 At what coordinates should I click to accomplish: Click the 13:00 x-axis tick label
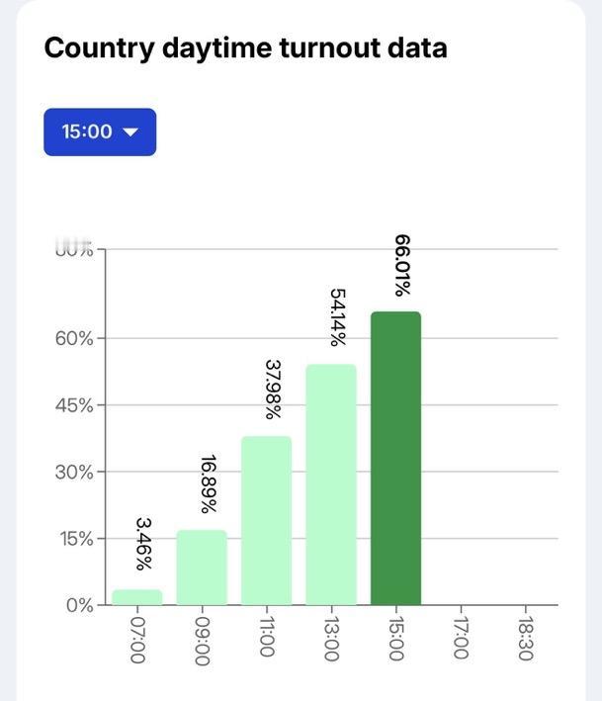pyautogui.click(x=331, y=638)
